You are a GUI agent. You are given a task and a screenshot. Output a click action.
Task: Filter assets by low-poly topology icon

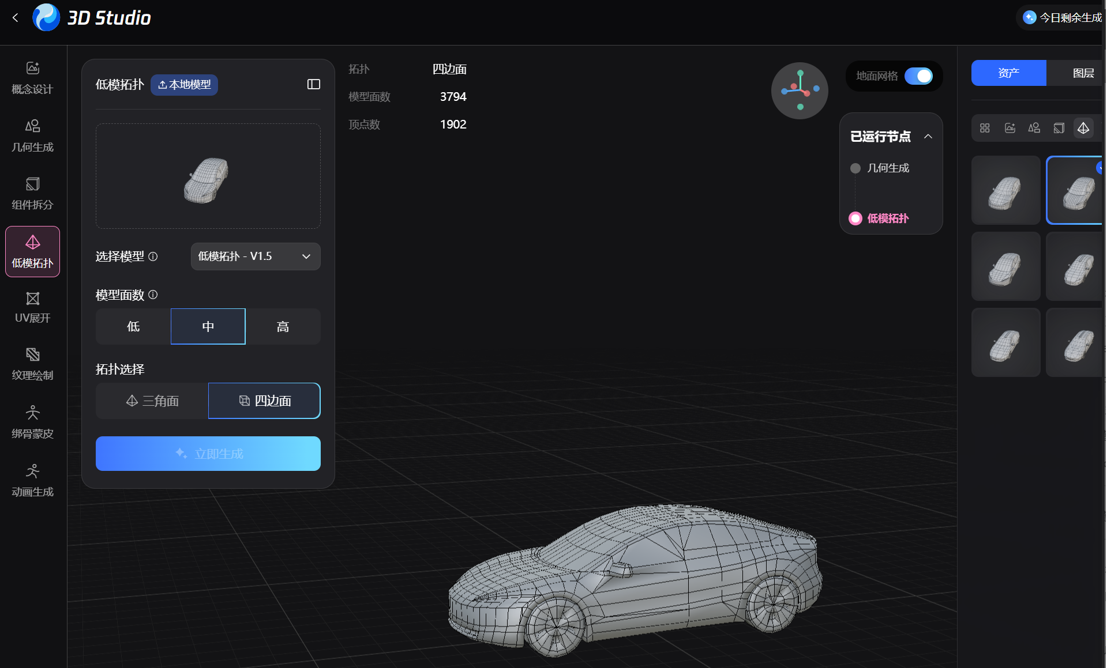click(x=1083, y=128)
